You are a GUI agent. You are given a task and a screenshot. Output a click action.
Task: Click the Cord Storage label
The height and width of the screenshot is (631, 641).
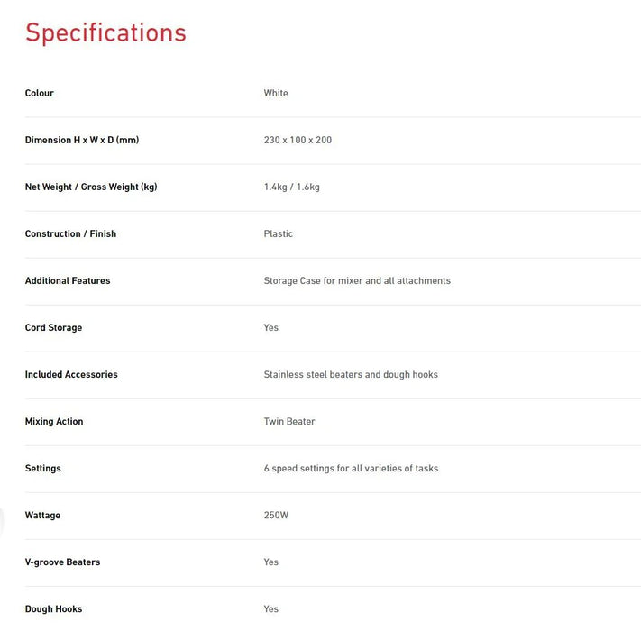point(53,328)
